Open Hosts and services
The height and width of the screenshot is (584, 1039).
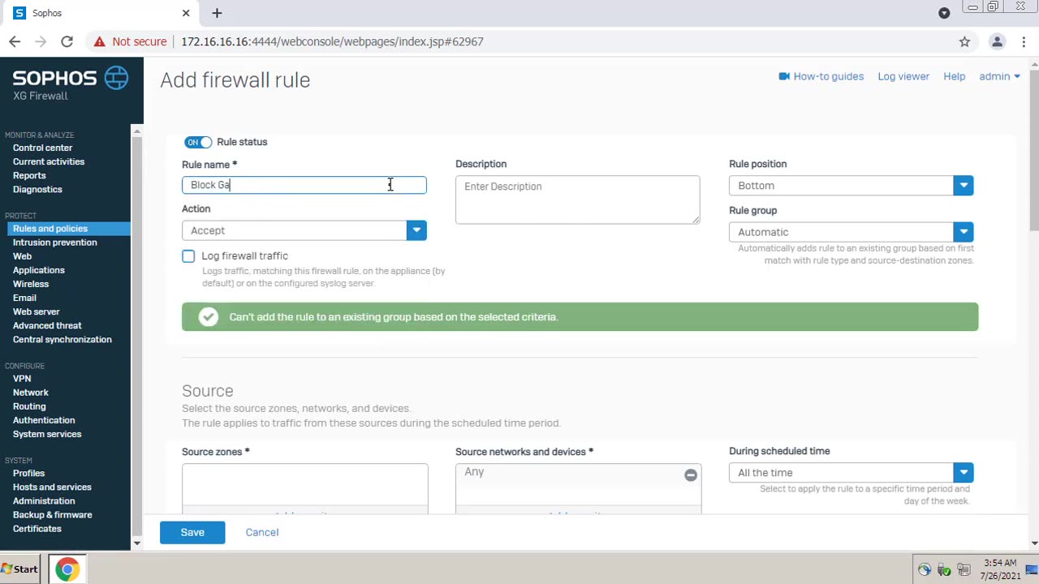click(52, 487)
